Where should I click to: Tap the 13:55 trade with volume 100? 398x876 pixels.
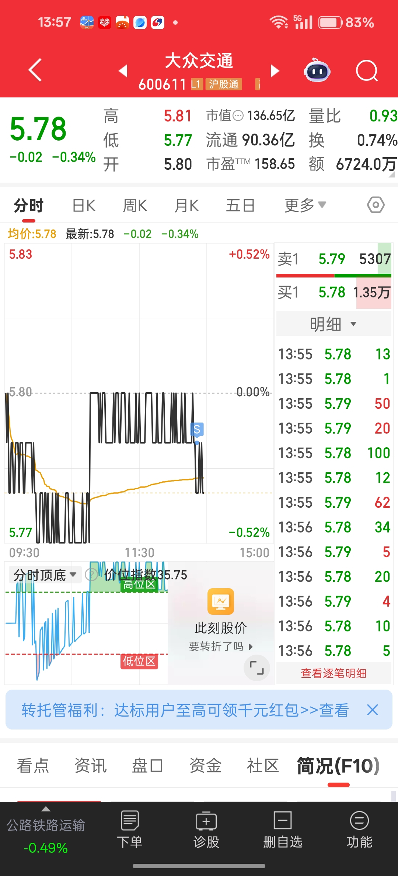tap(334, 453)
